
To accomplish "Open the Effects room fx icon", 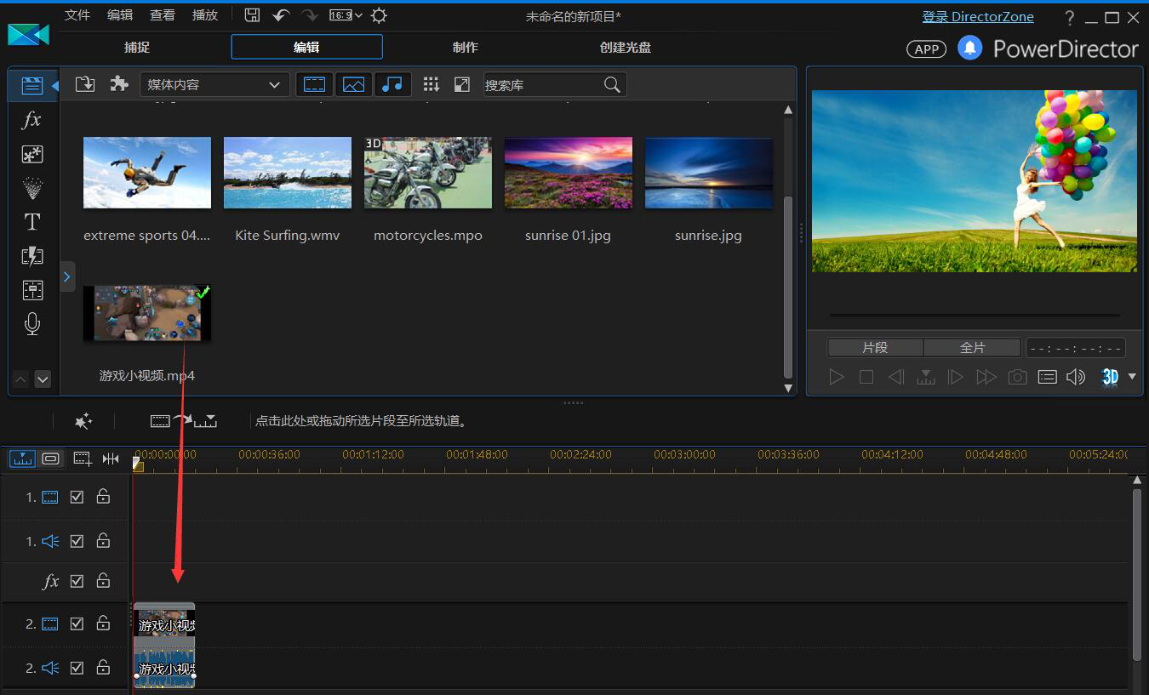I will 31,120.
